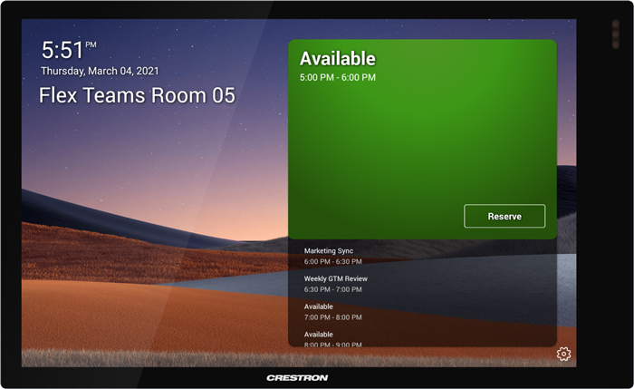Tap the Crestron logo on bezel
The width and height of the screenshot is (634, 389).
pos(297,377)
